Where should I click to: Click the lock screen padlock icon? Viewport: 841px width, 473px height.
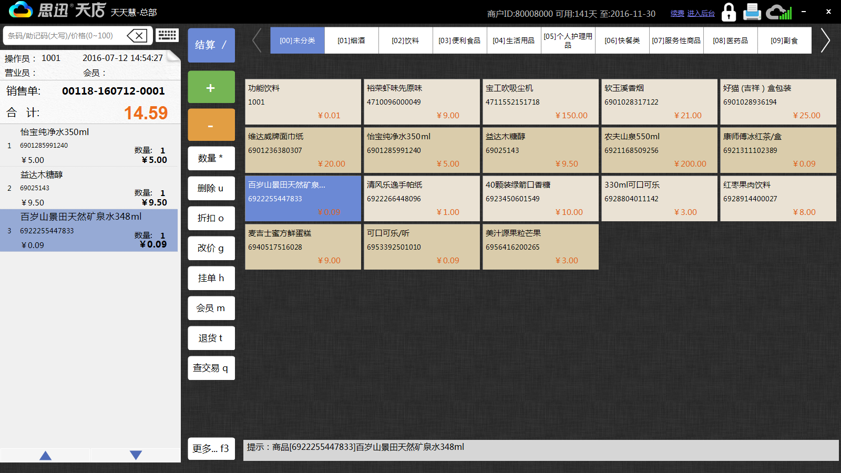coord(729,12)
